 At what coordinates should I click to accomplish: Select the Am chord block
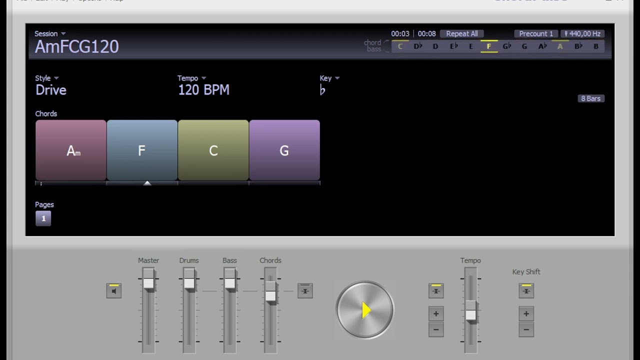click(71, 150)
